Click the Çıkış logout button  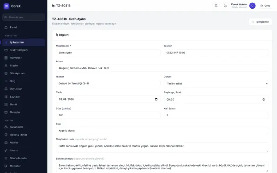pyautogui.click(x=265, y=6)
